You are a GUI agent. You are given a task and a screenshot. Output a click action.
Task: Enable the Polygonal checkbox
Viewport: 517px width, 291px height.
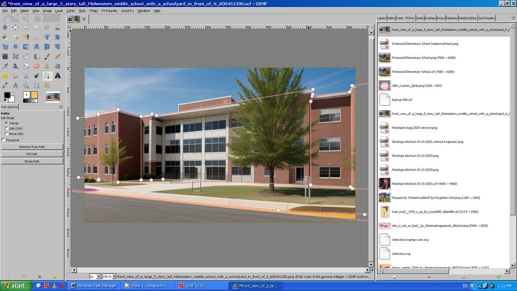[4, 140]
